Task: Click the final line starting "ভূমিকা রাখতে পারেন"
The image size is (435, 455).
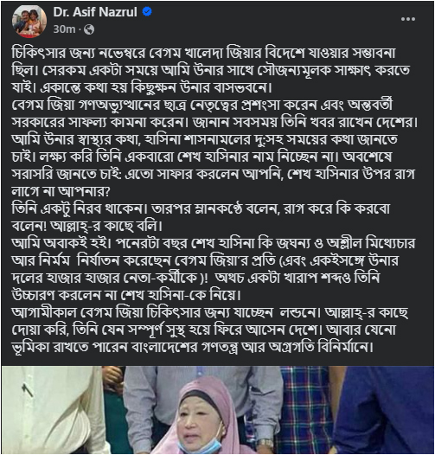Action: 192,348
